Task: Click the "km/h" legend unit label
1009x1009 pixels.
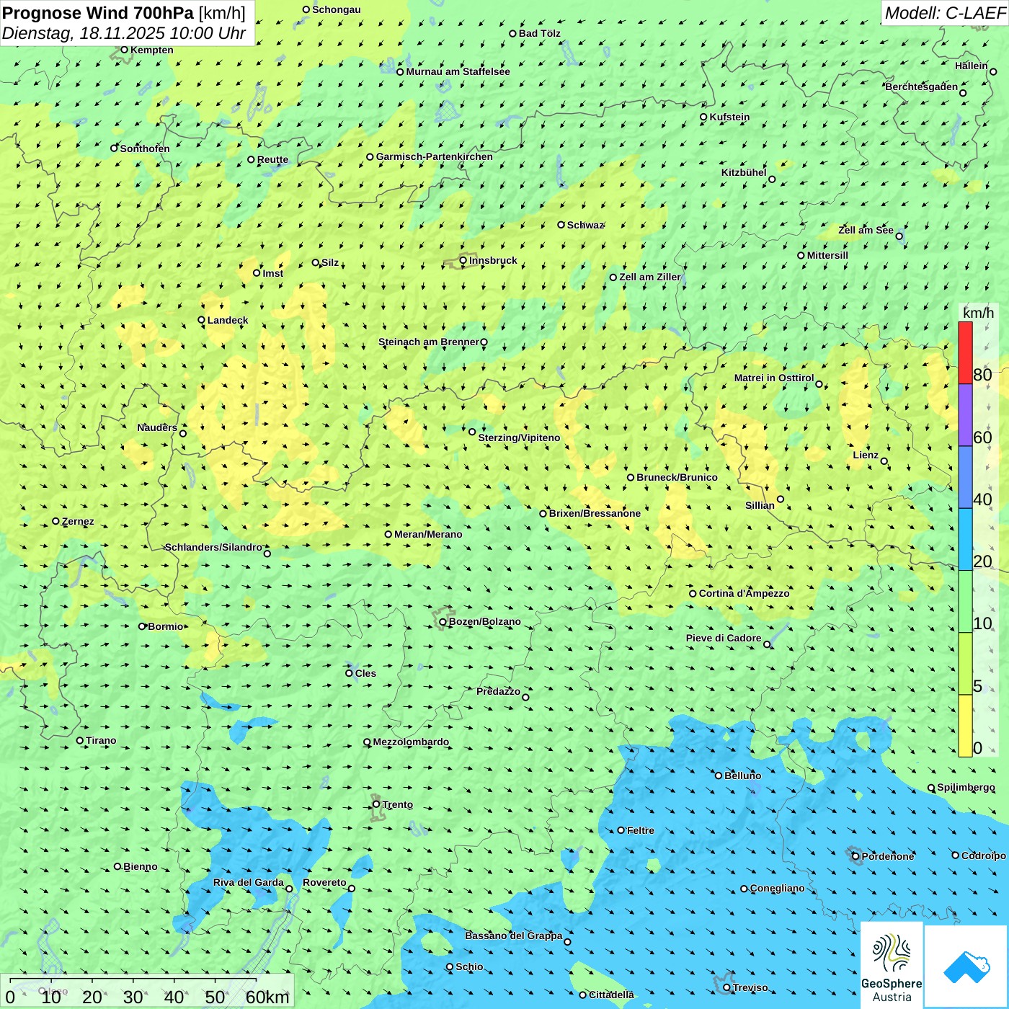Action: pos(978,313)
